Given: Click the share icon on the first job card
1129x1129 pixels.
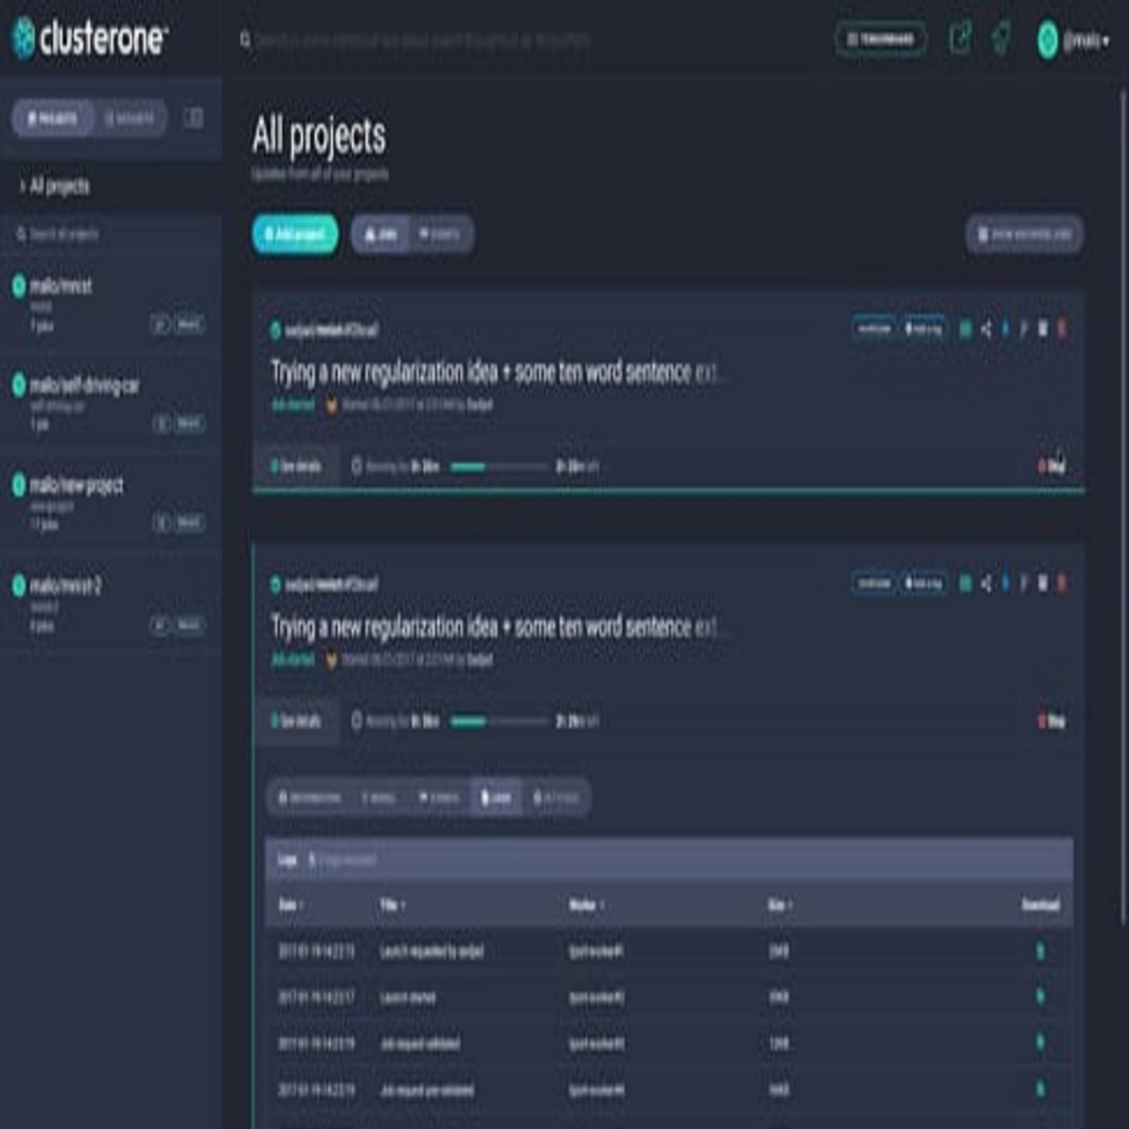Looking at the screenshot, I should click(x=985, y=329).
